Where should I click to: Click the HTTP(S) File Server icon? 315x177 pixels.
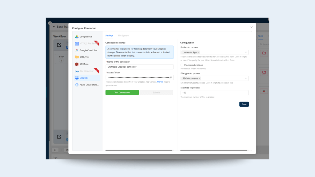click(x=77, y=44)
